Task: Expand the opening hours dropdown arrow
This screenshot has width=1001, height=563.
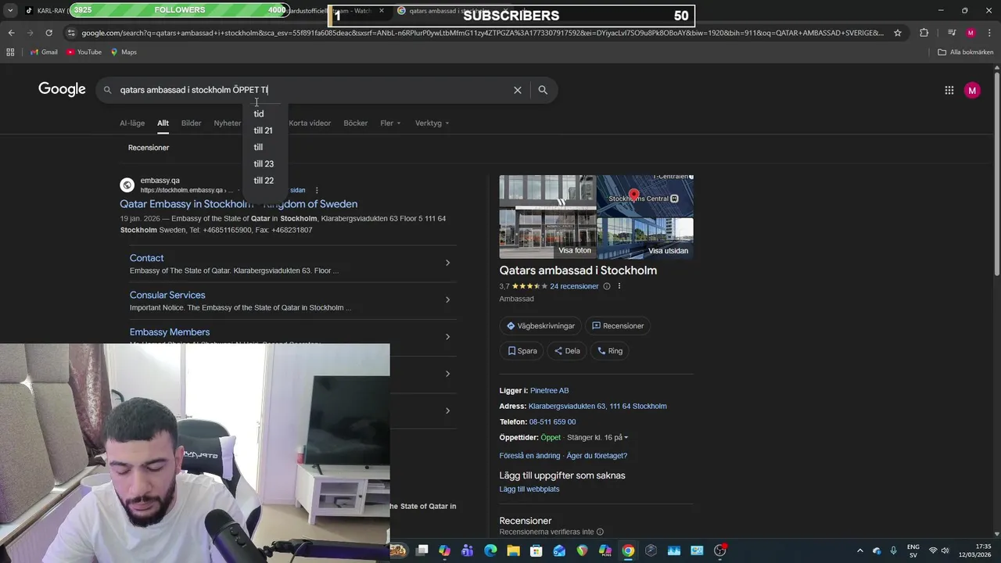Action: pyautogui.click(x=626, y=438)
